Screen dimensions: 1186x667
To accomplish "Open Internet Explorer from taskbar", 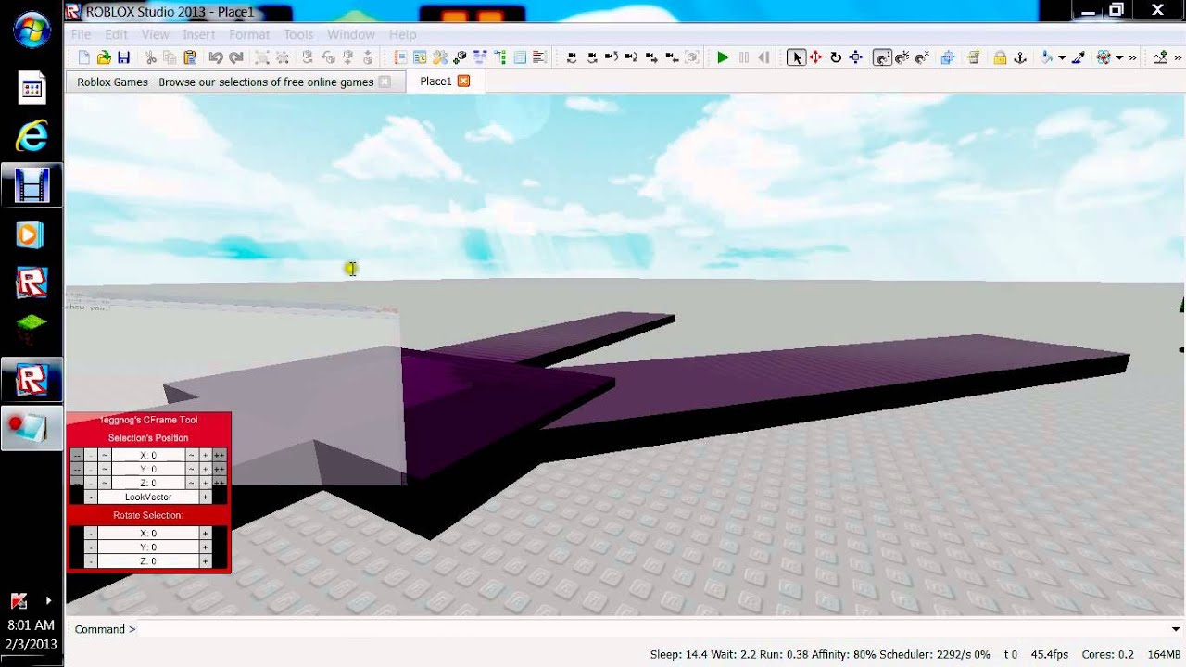I will [x=32, y=137].
